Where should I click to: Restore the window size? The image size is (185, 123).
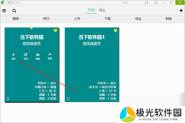tap(171, 3)
